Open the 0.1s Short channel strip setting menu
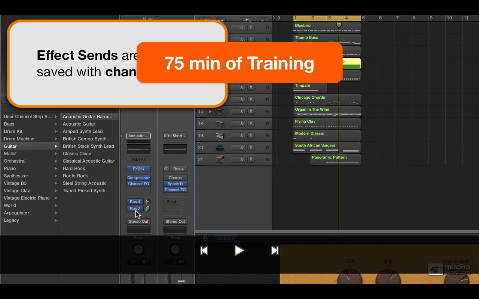 click(175, 136)
